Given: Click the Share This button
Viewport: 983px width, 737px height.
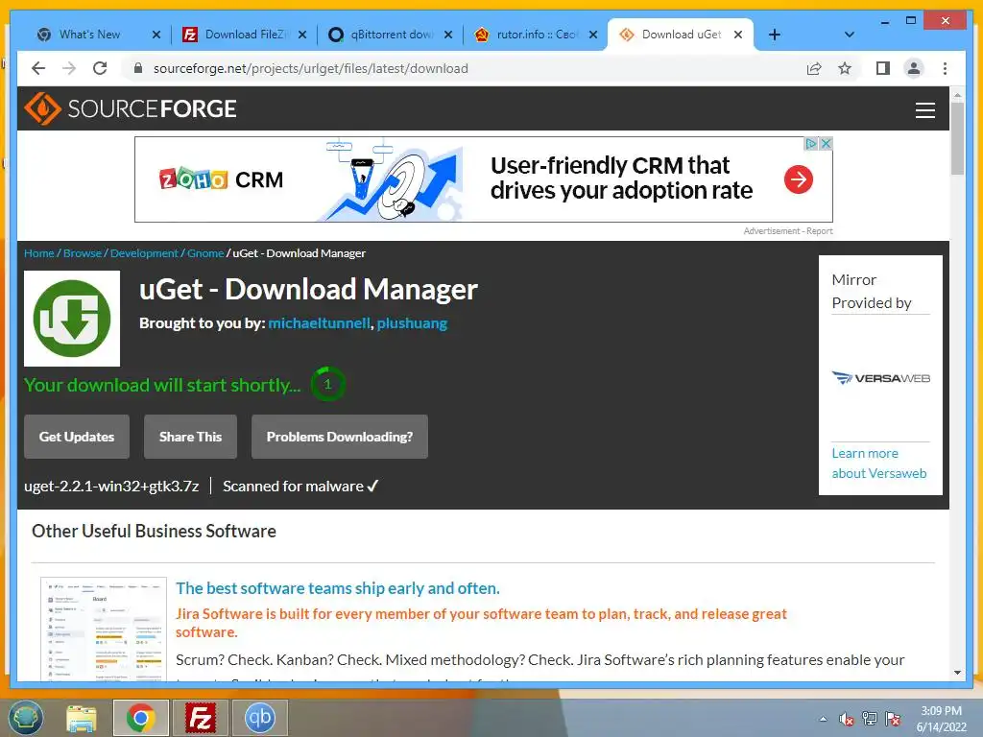Looking at the screenshot, I should pos(191,437).
